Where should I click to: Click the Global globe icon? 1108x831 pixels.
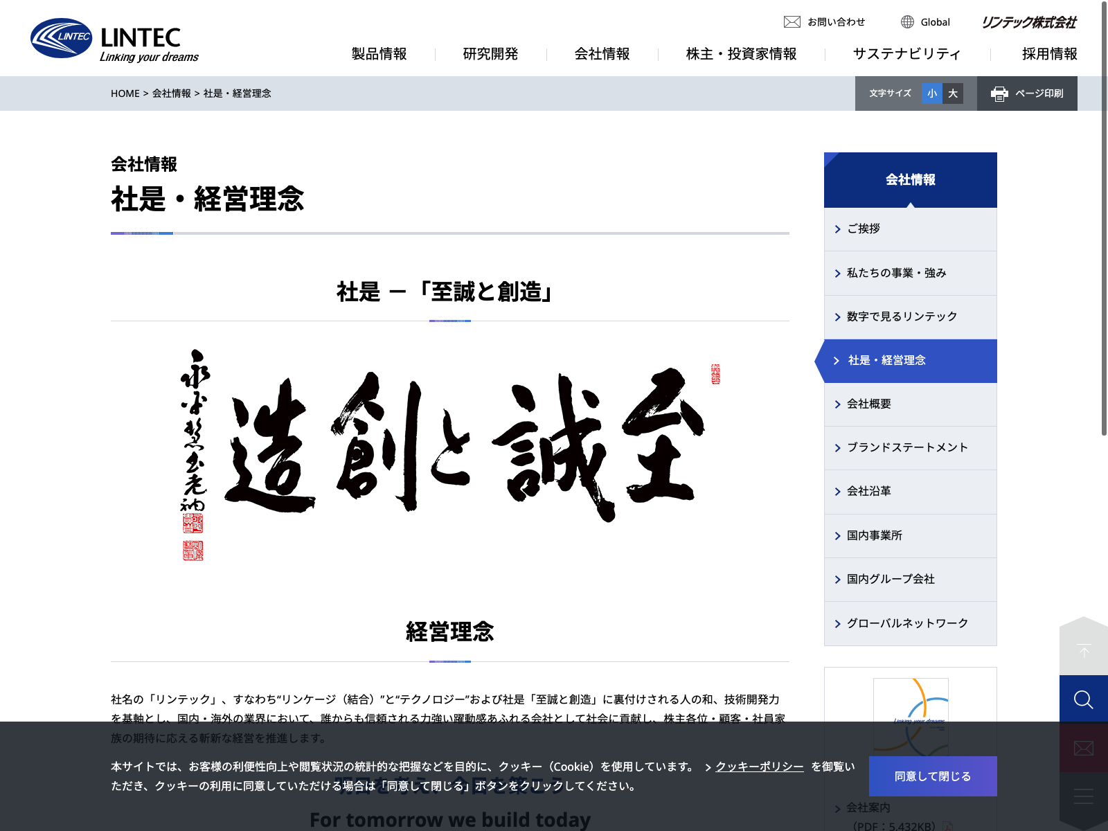(907, 22)
